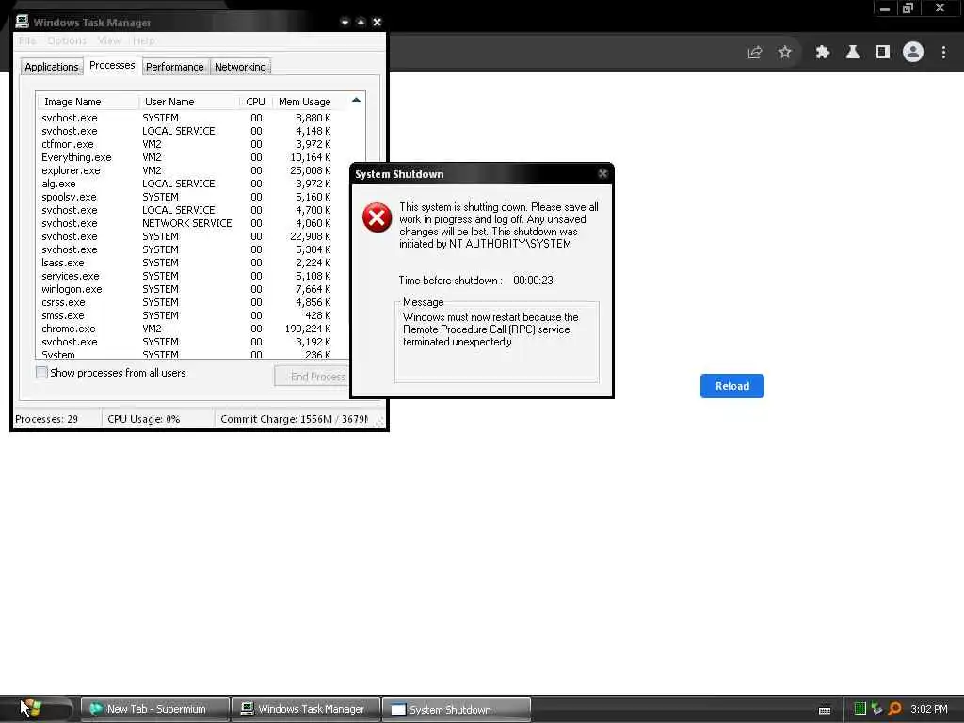Click the red error icon in System Shutdown

377,217
